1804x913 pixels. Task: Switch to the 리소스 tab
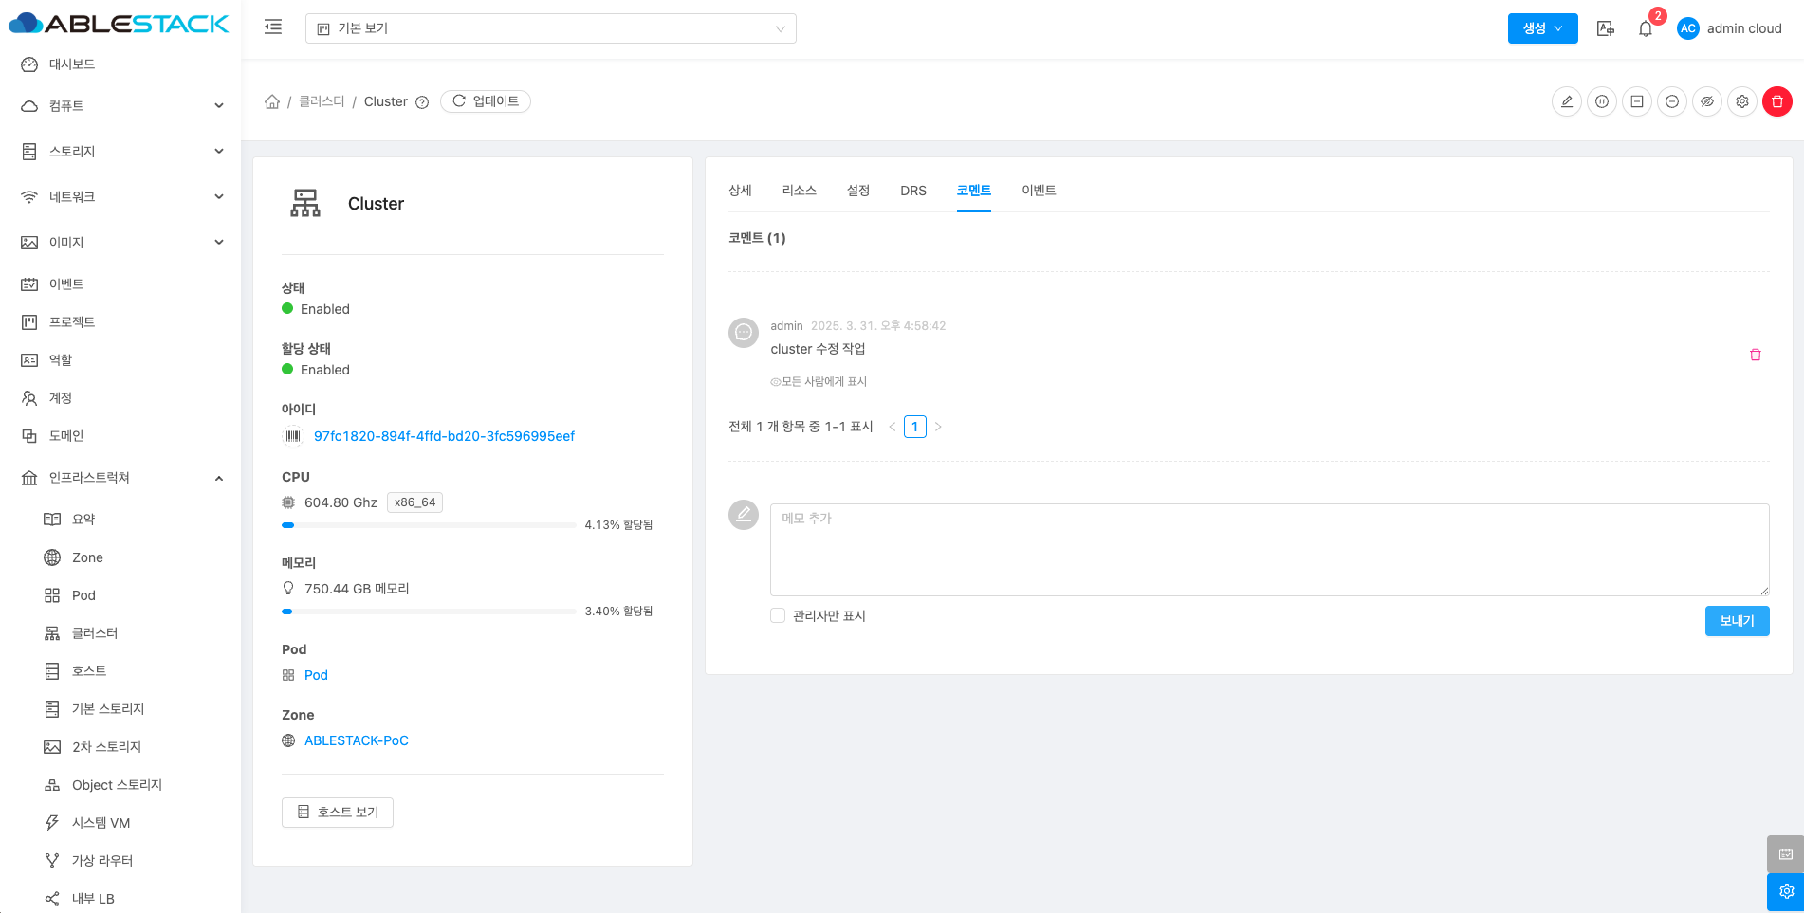click(800, 191)
